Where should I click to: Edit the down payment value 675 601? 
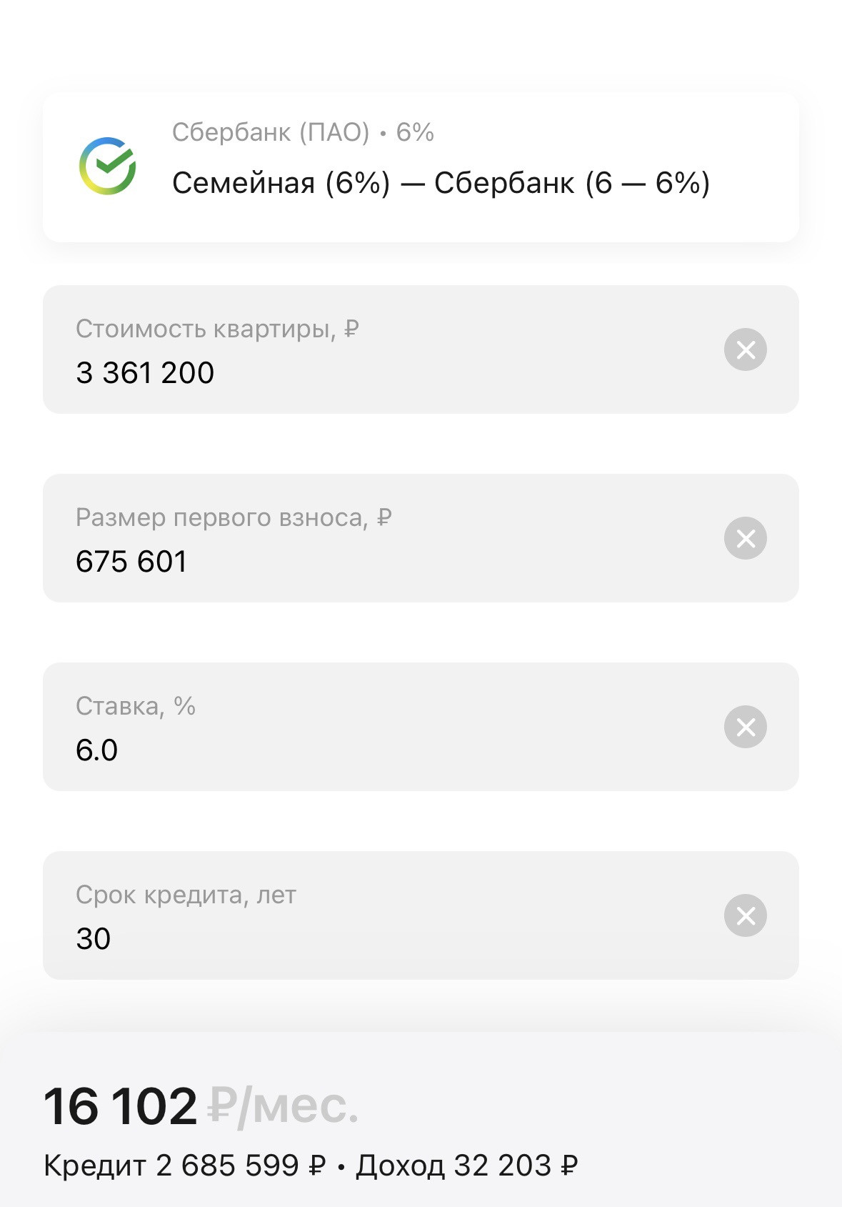[x=131, y=562]
